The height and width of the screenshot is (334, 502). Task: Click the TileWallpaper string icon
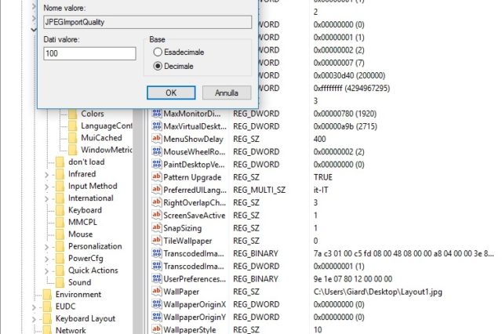tap(157, 240)
